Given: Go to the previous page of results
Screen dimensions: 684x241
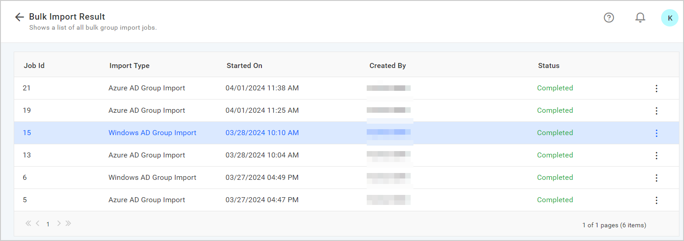Looking at the screenshot, I should click(38, 224).
